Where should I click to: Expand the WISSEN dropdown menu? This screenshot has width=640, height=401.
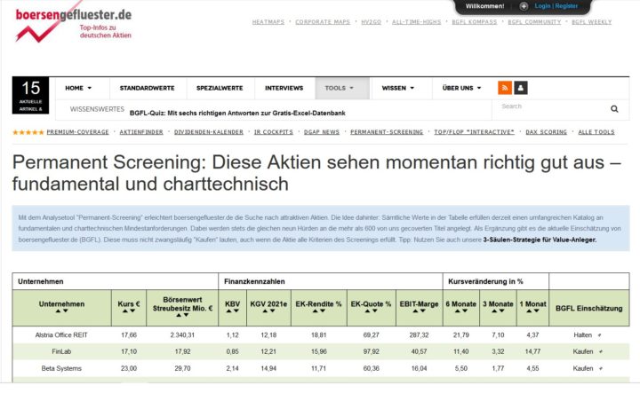pos(398,88)
